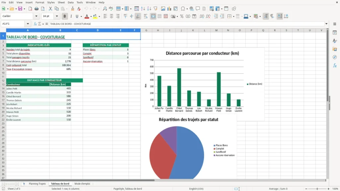Screen dimensions: 340x191
Task: Apply the red font color swatch
Action: point(87,16)
